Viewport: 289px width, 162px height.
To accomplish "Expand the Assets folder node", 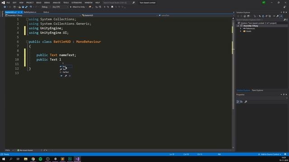I will [241, 31].
